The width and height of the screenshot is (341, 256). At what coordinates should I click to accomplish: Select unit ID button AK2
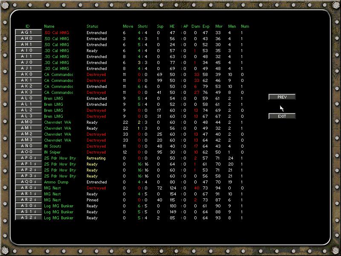(29, 86)
